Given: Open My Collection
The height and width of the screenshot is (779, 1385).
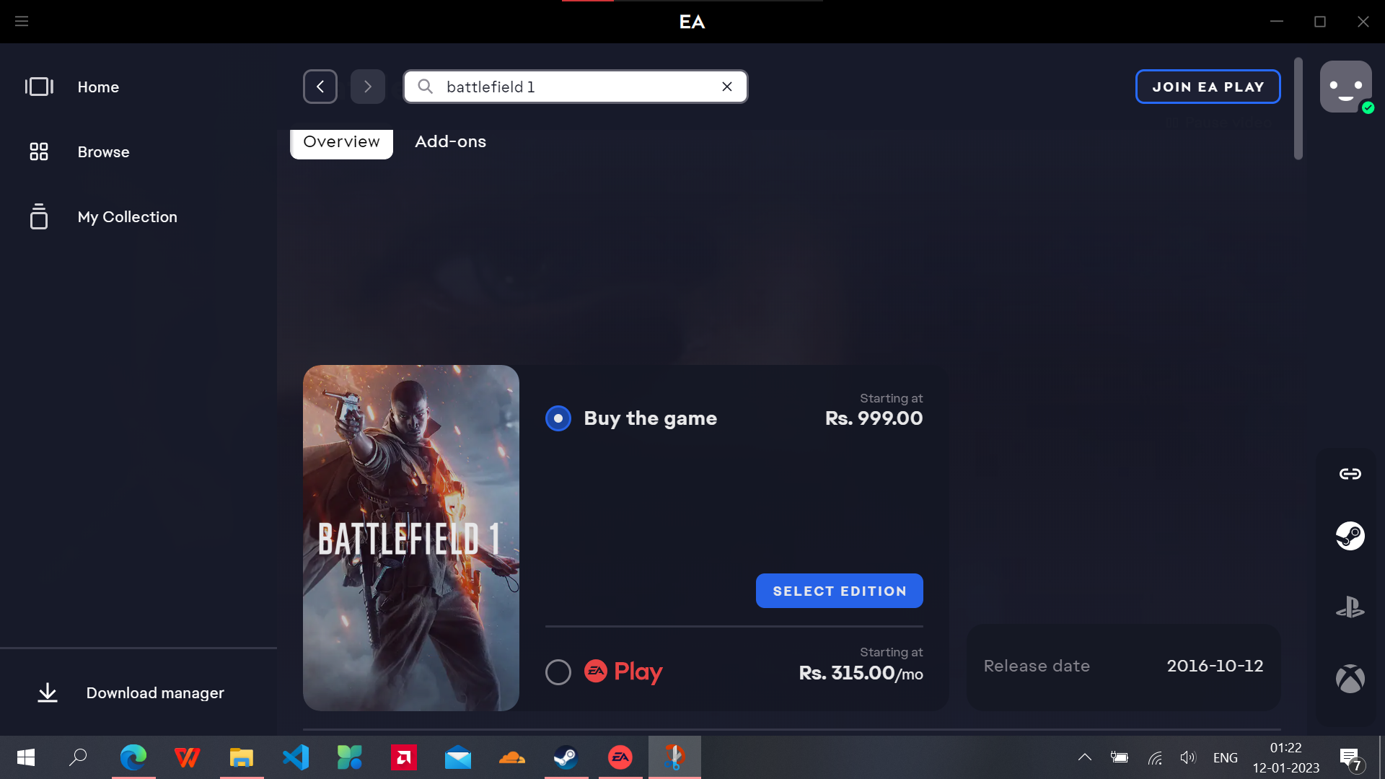Looking at the screenshot, I should point(127,217).
